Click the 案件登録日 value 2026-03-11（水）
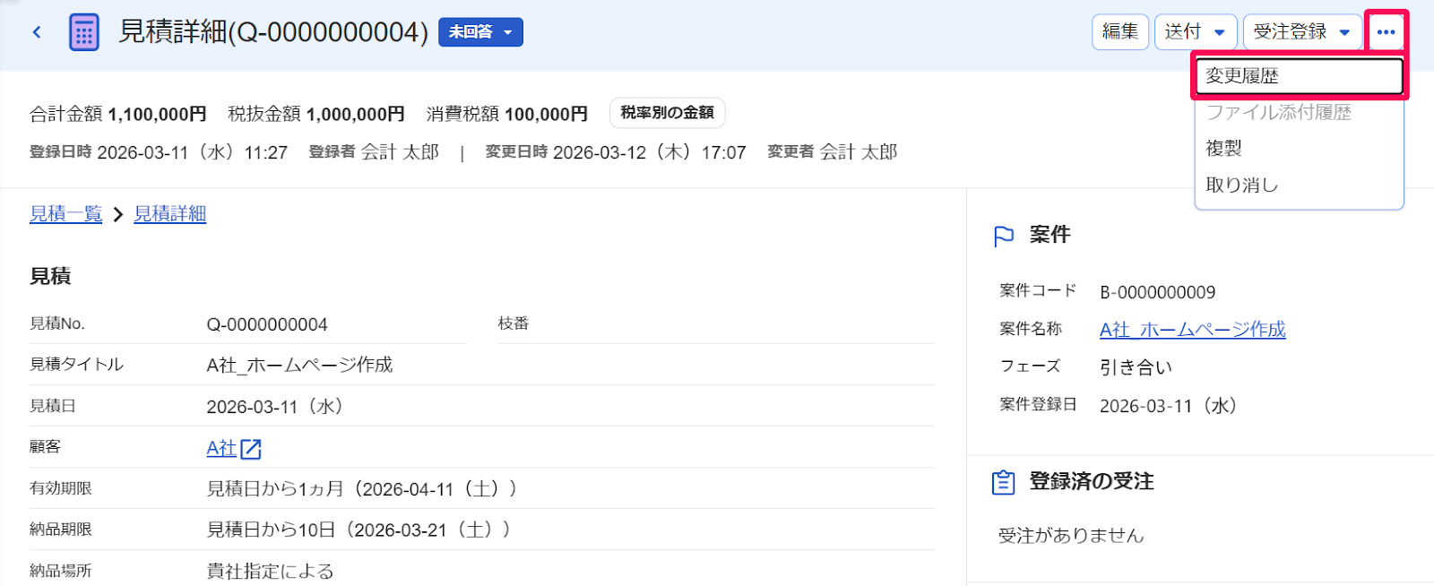Image resolution: width=1434 pixels, height=586 pixels. (x=1169, y=406)
